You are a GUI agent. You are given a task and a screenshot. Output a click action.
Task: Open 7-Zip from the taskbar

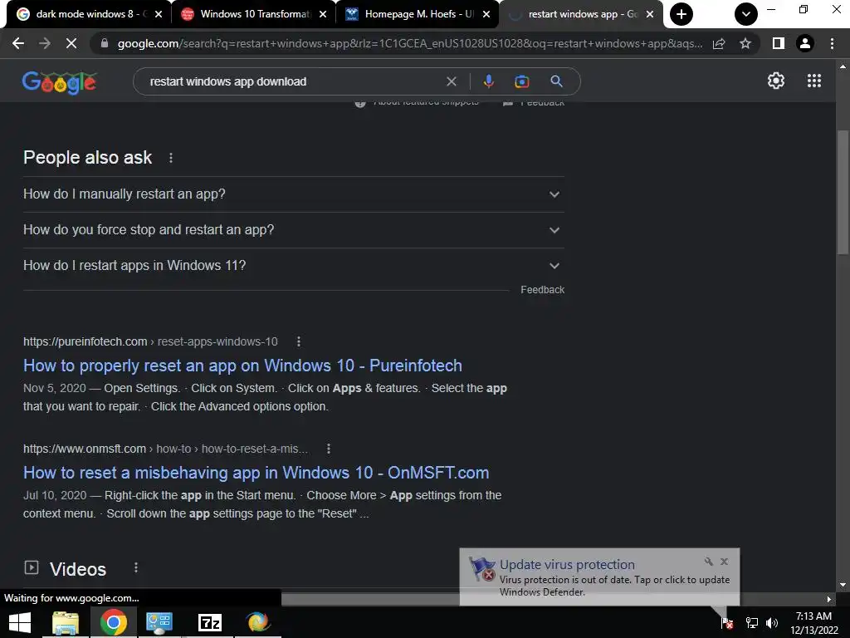[x=210, y=622]
